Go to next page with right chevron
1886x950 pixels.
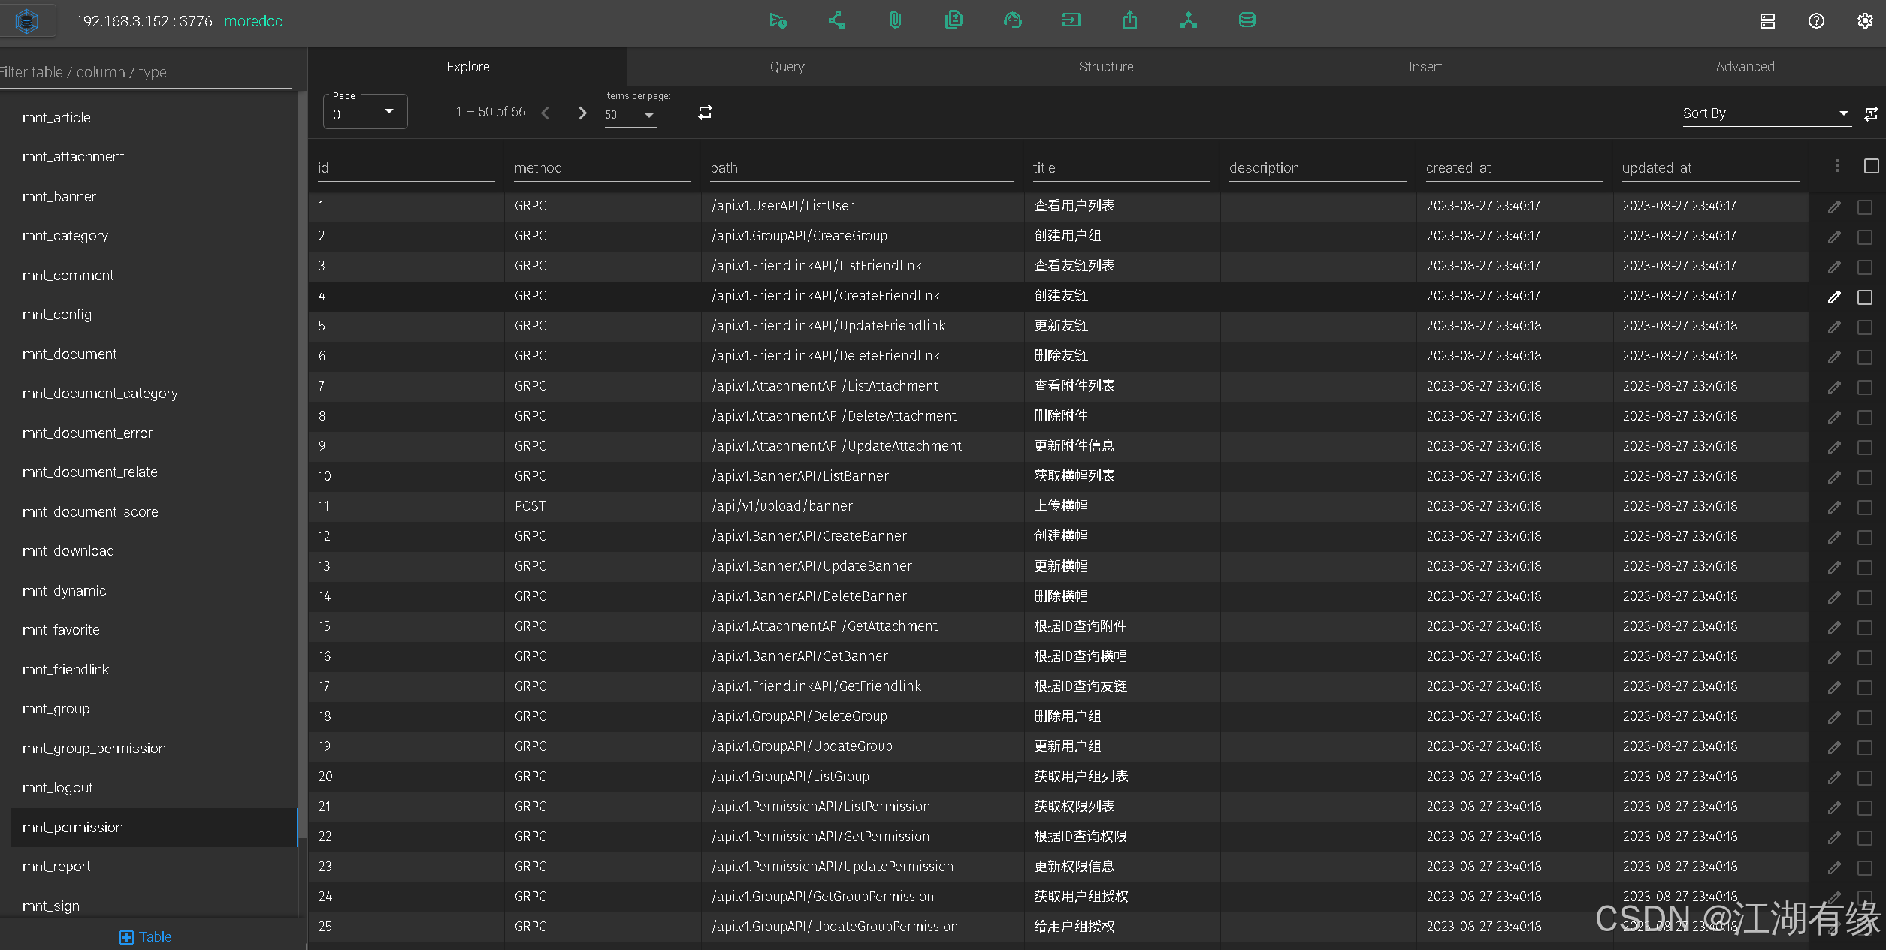[582, 113]
